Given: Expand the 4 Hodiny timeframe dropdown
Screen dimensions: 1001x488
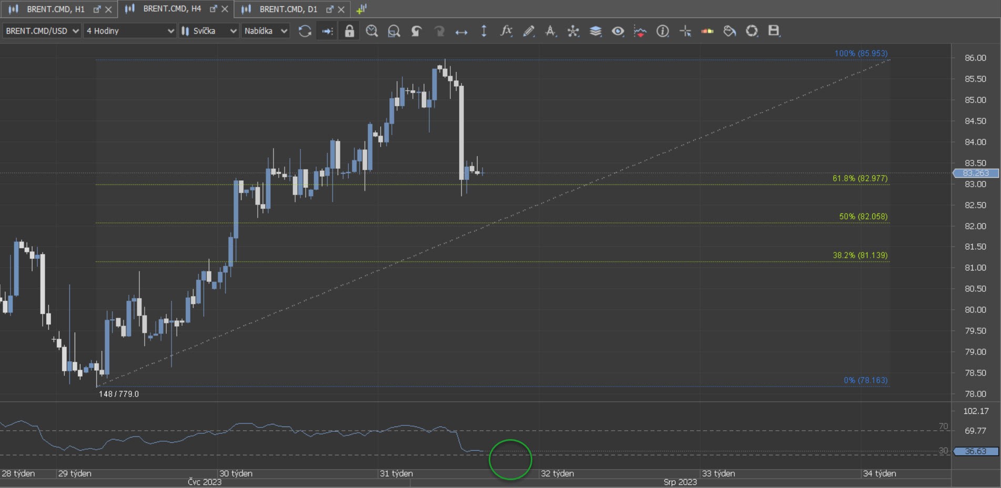Looking at the screenshot, I should click(130, 31).
